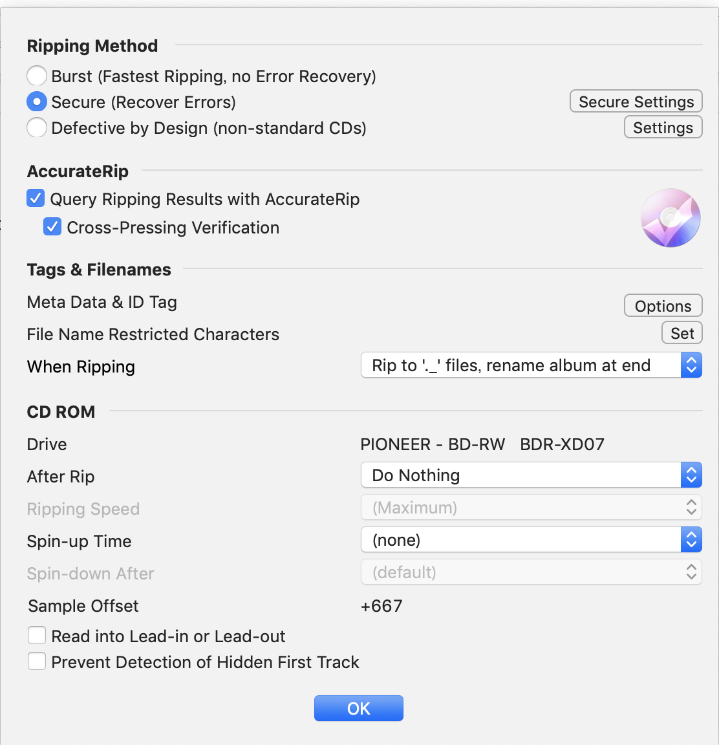Expand the After Rip dropdown

(x=531, y=475)
